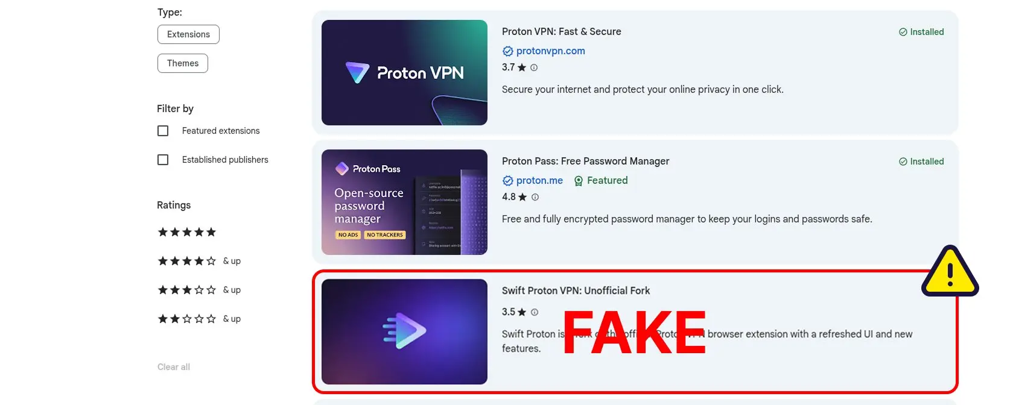Select the Themes type filter
The width and height of the screenshot is (1013, 405).
click(183, 63)
